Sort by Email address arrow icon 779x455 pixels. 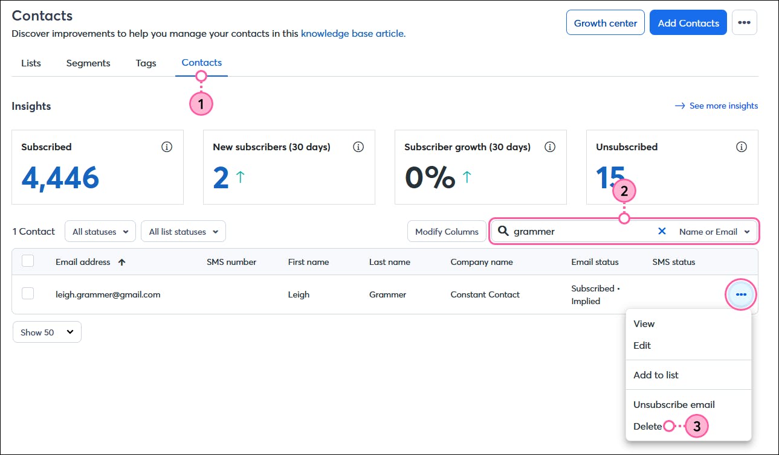[122, 262]
